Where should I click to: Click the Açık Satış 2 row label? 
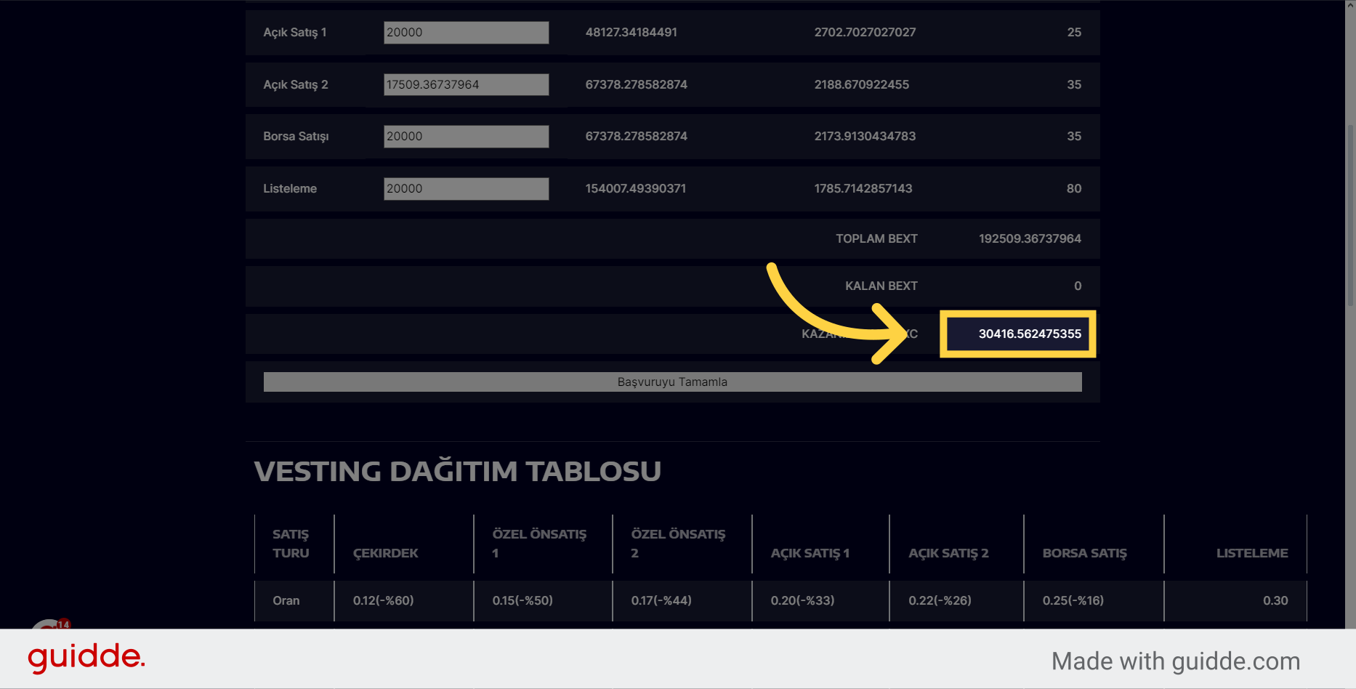click(296, 84)
